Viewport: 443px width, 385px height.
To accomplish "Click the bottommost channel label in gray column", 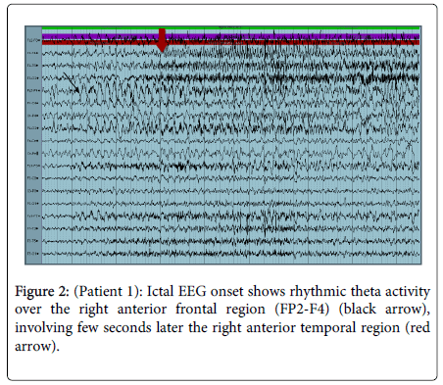I will coord(33,254).
